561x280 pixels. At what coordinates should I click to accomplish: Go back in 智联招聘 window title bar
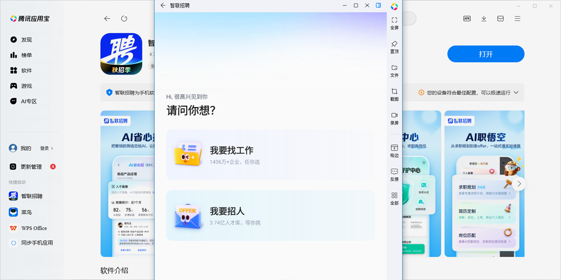coord(163,6)
